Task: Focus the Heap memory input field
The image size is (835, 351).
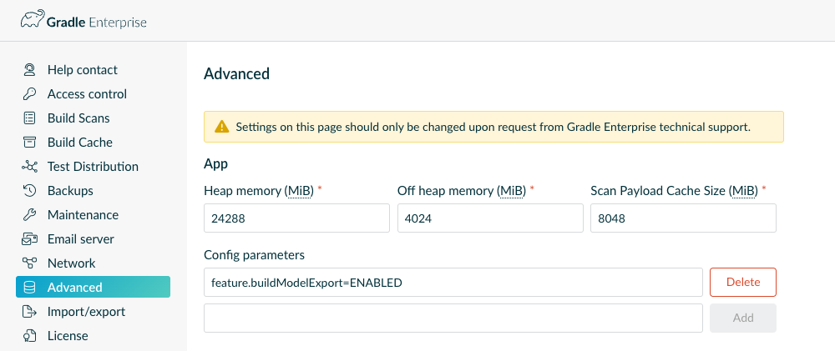Action: click(x=296, y=218)
